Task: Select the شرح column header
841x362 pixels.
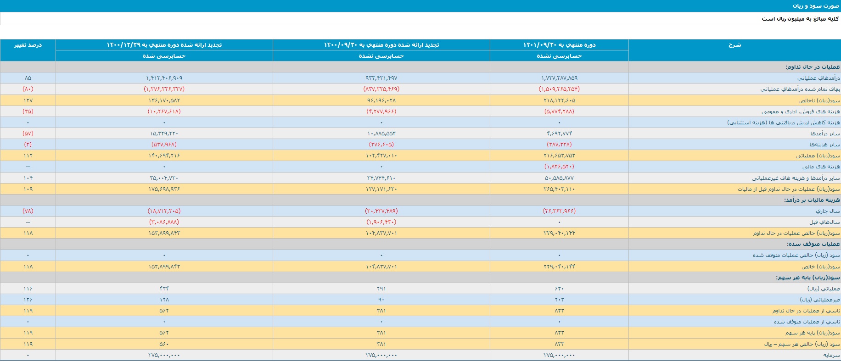Action: (734, 45)
